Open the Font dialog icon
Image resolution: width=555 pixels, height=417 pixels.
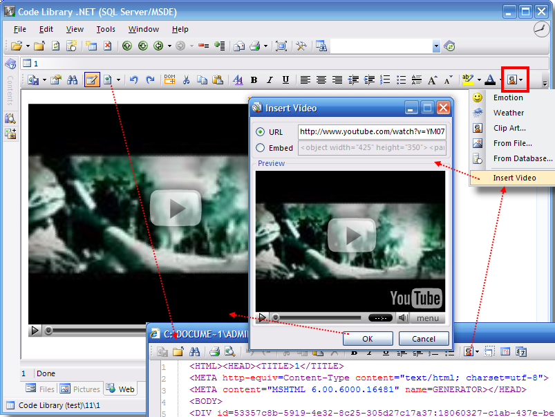click(238, 80)
